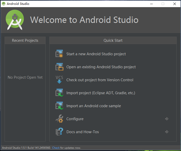Click the open existing project folder icon
The width and height of the screenshot is (181, 151).
coord(59,67)
